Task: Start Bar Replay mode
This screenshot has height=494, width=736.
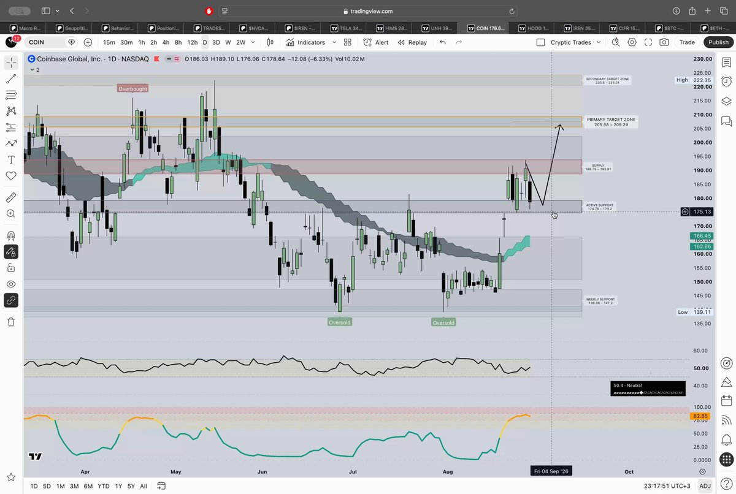Action: pyautogui.click(x=412, y=42)
